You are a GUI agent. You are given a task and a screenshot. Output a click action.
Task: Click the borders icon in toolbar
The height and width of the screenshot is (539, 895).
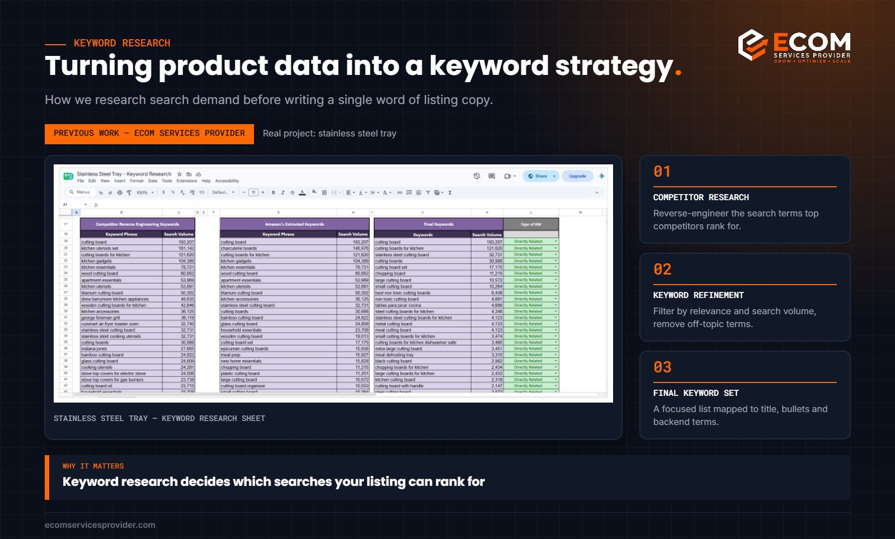point(324,192)
